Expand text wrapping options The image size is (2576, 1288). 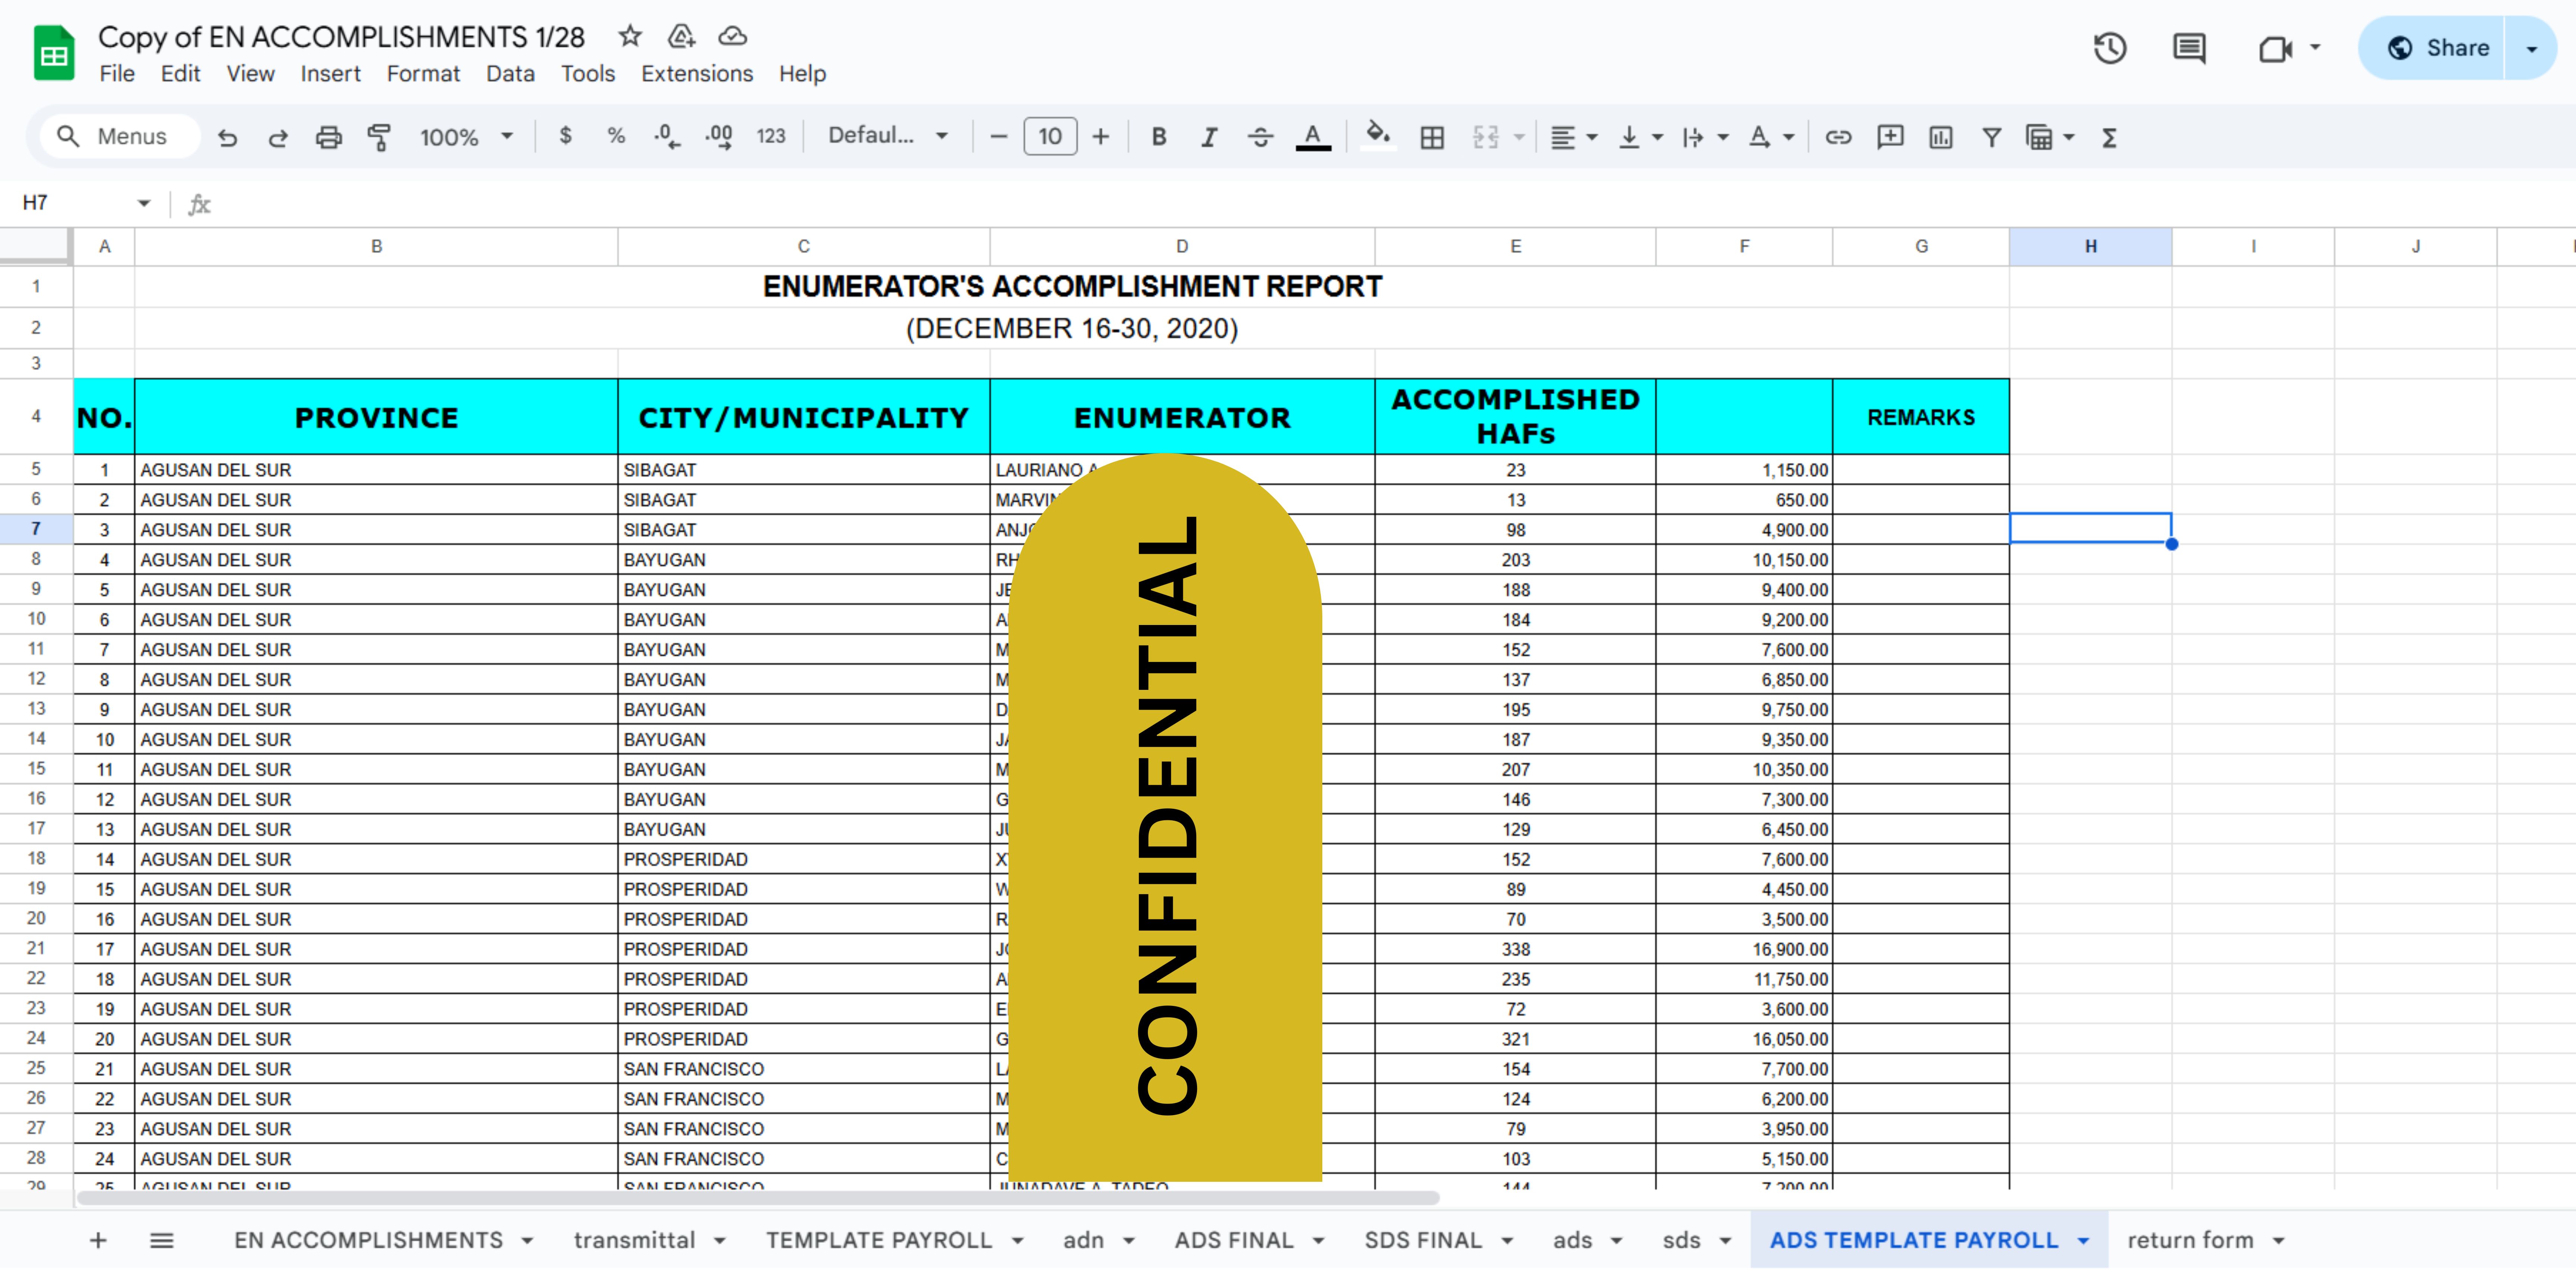(1723, 137)
